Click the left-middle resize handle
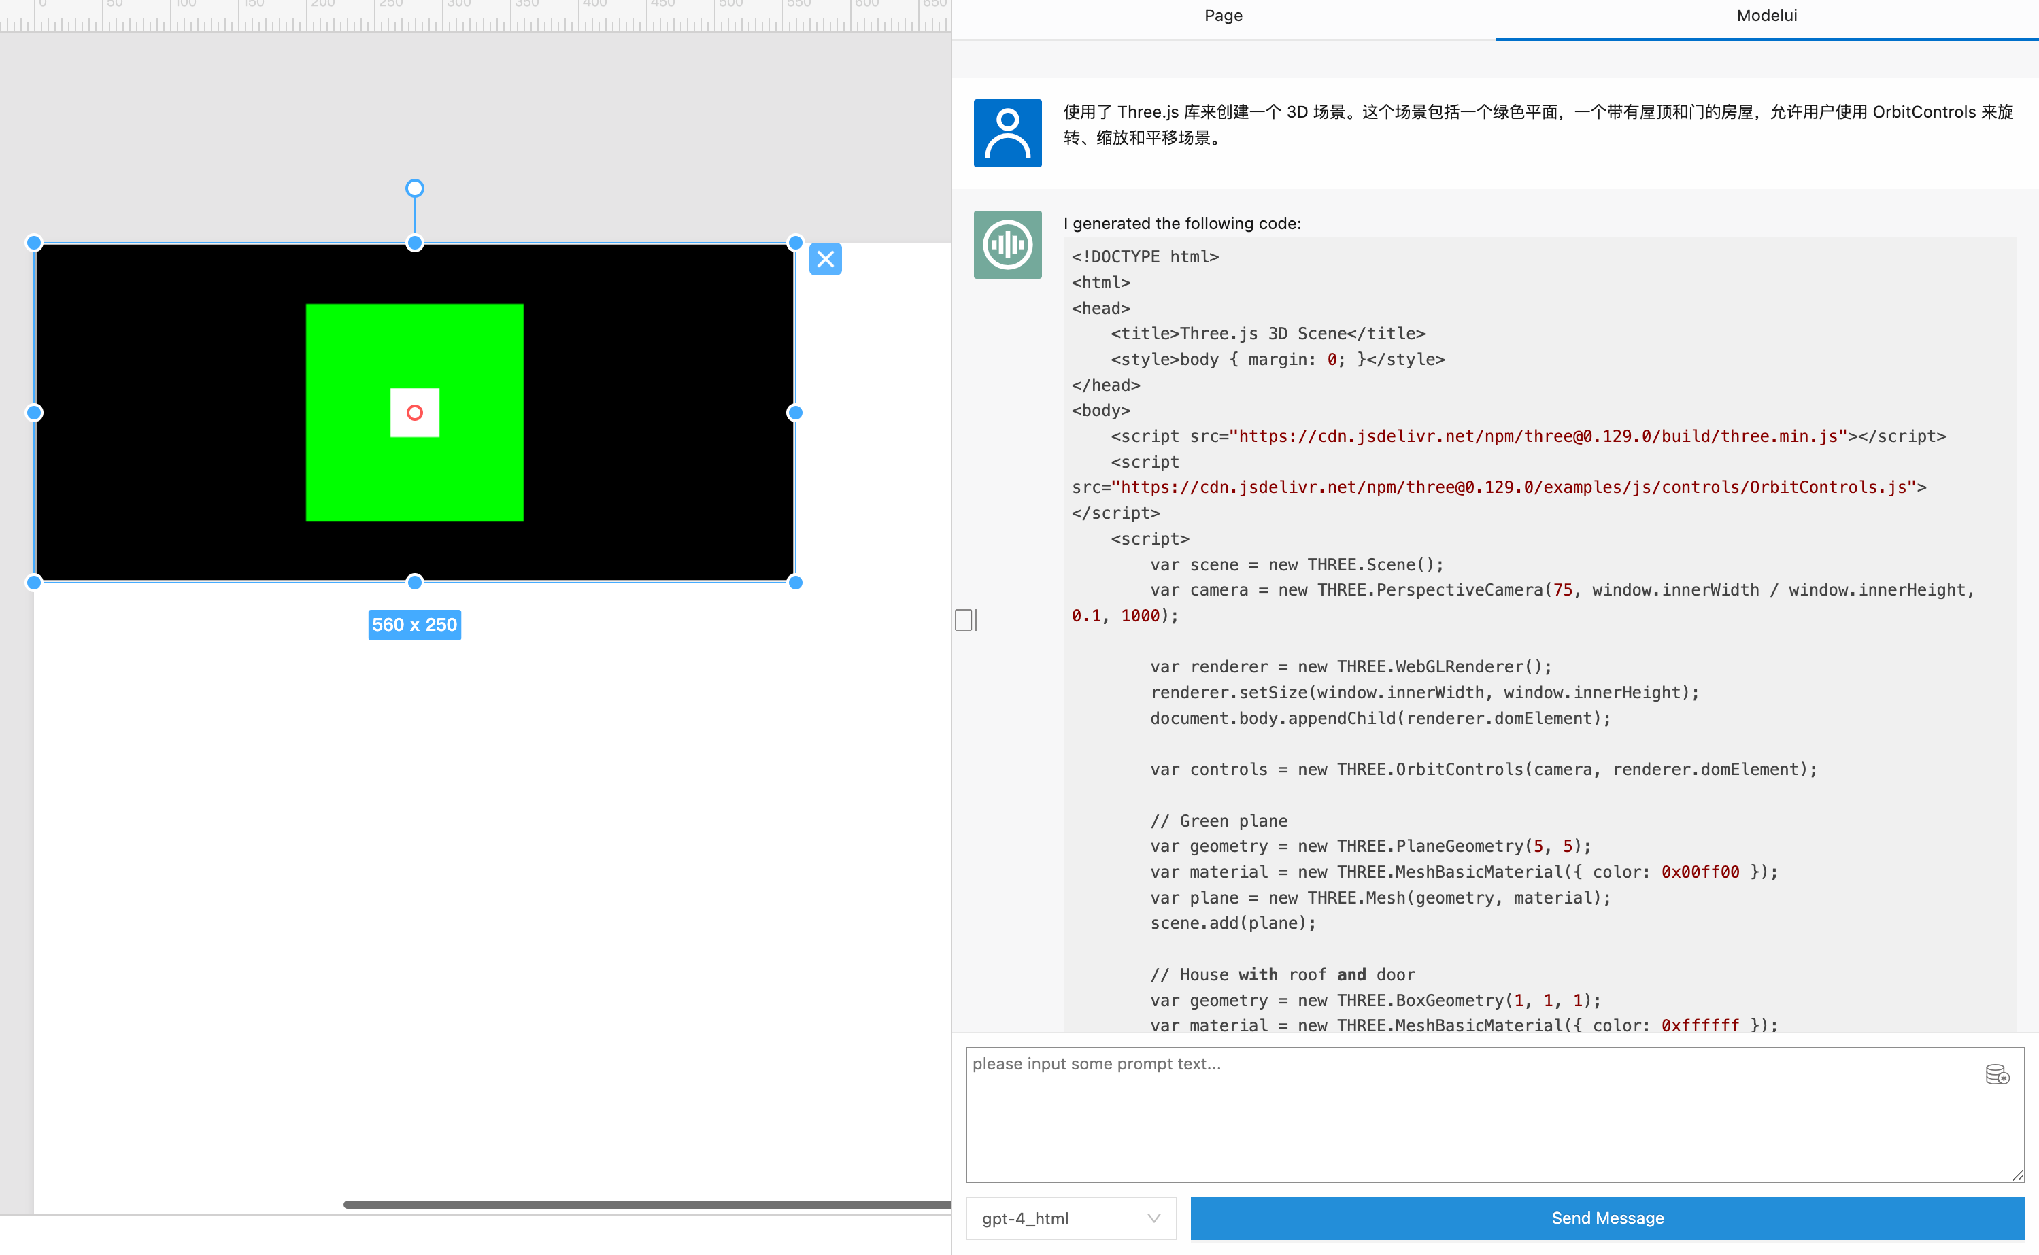This screenshot has width=2039, height=1255. [x=34, y=413]
